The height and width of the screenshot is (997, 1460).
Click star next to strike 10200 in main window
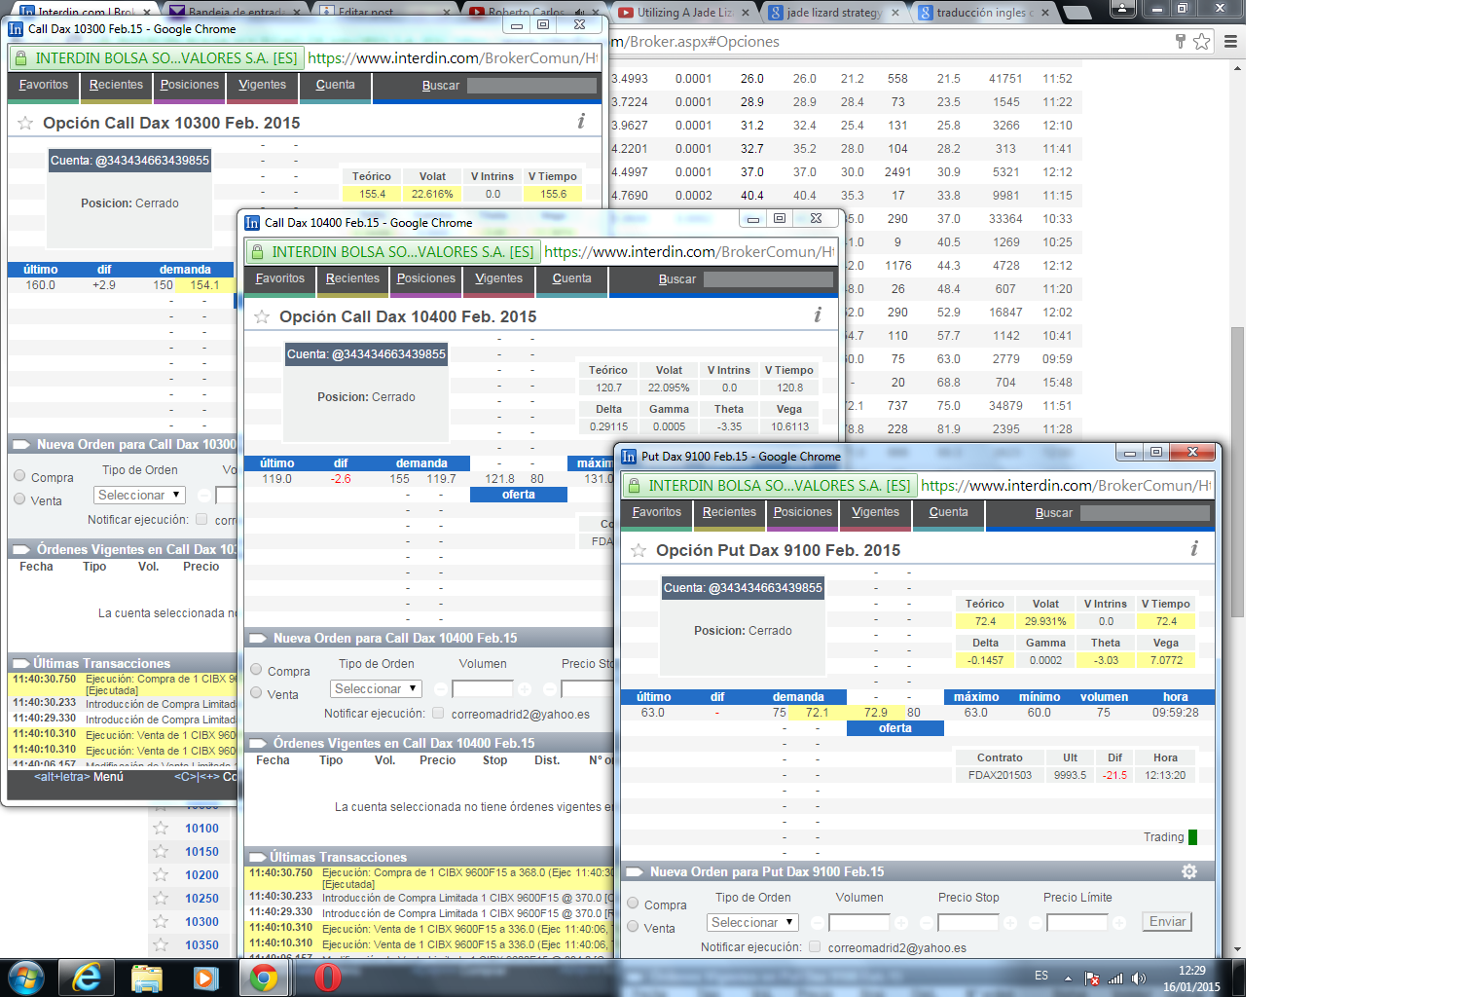coord(161,874)
